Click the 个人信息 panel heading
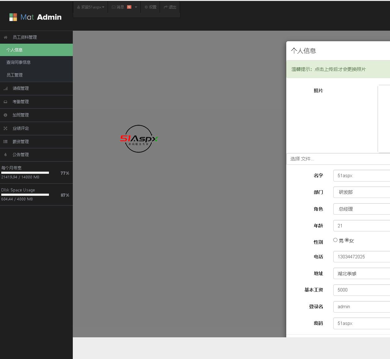Viewport: 390px width, 359px height. [x=303, y=51]
